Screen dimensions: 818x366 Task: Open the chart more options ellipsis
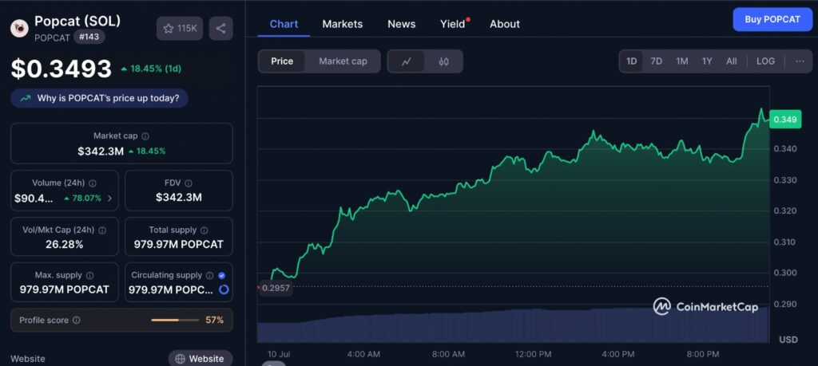click(800, 61)
